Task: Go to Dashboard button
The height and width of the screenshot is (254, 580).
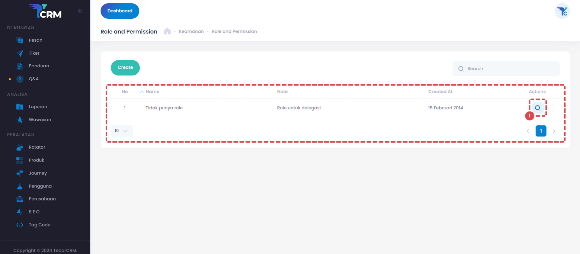Action: (x=120, y=11)
